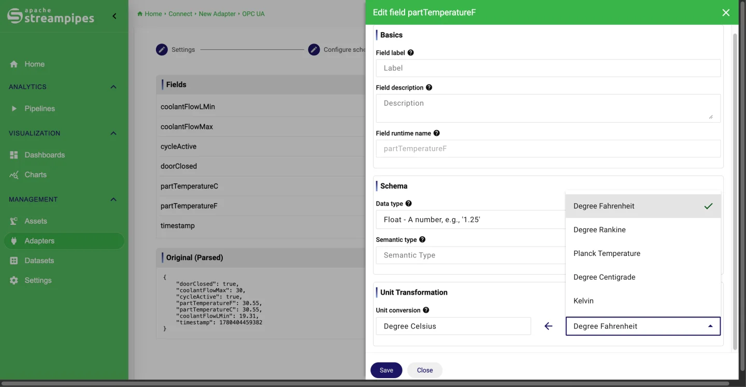Image resolution: width=746 pixels, height=387 pixels.
Task: Click the Settings step pencil icon
Action: pos(162,50)
